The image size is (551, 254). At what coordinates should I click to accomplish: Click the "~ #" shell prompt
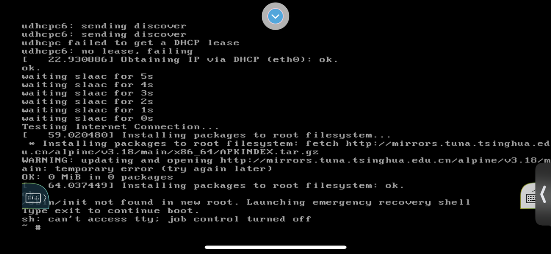[31, 227]
